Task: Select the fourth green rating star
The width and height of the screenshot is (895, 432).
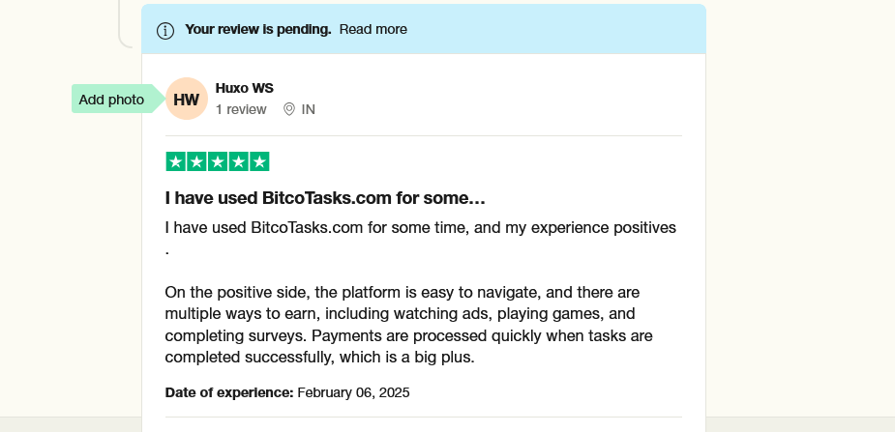Action: click(x=239, y=161)
